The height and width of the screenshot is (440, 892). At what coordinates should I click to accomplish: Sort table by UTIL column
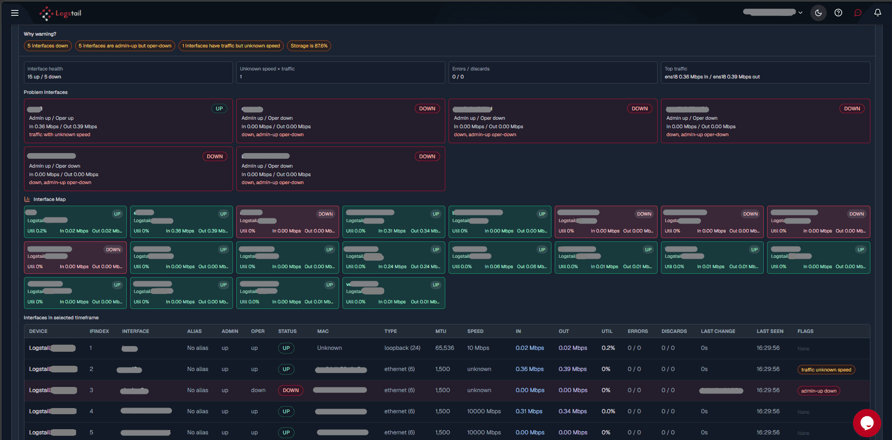[607, 332]
